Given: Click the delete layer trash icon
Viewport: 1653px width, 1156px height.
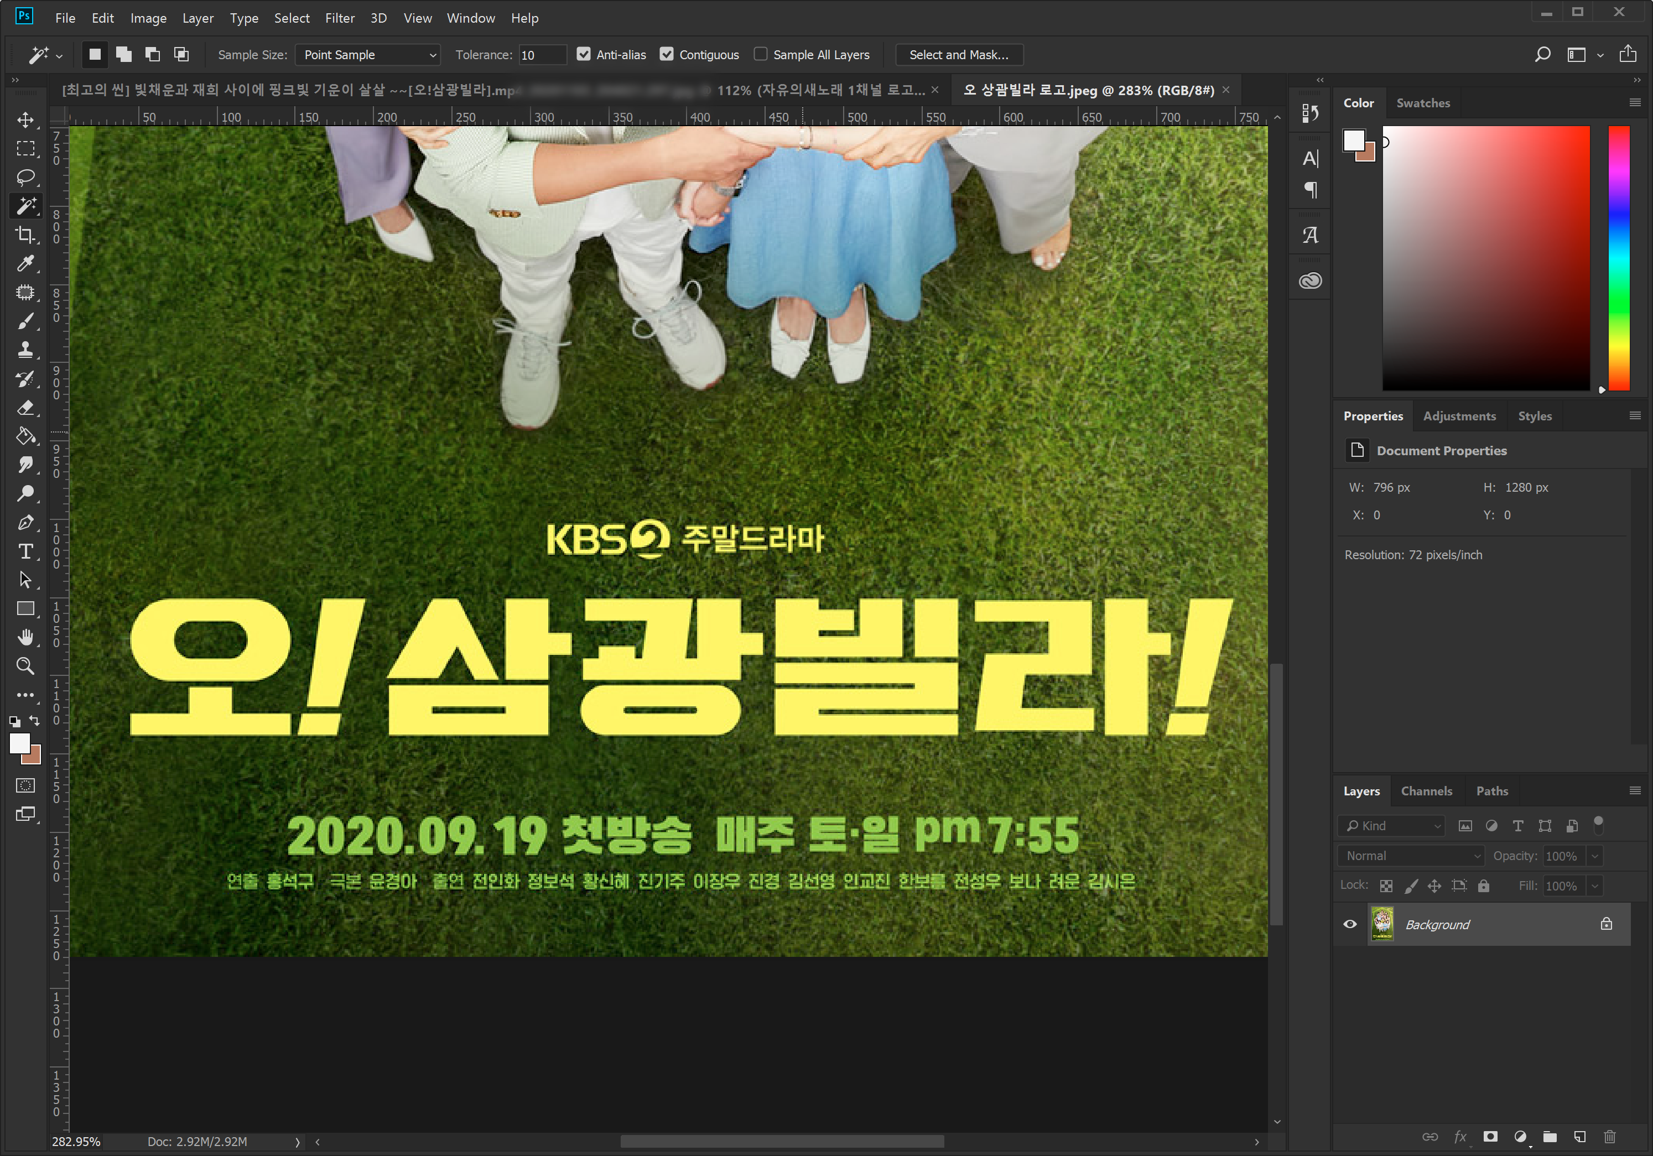Looking at the screenshot, I should pyautogui.click(x=1610, y=1137).
